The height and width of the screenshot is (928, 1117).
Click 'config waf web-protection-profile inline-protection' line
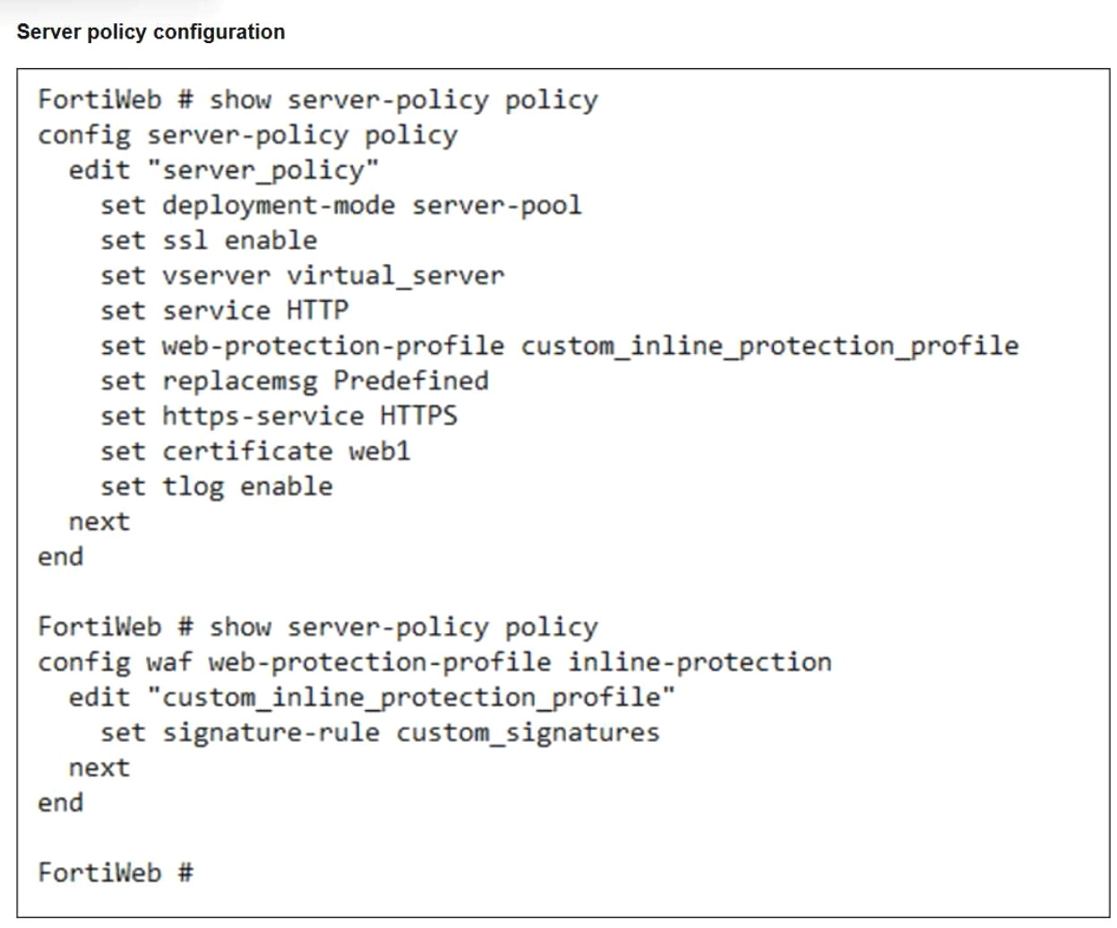434,662
